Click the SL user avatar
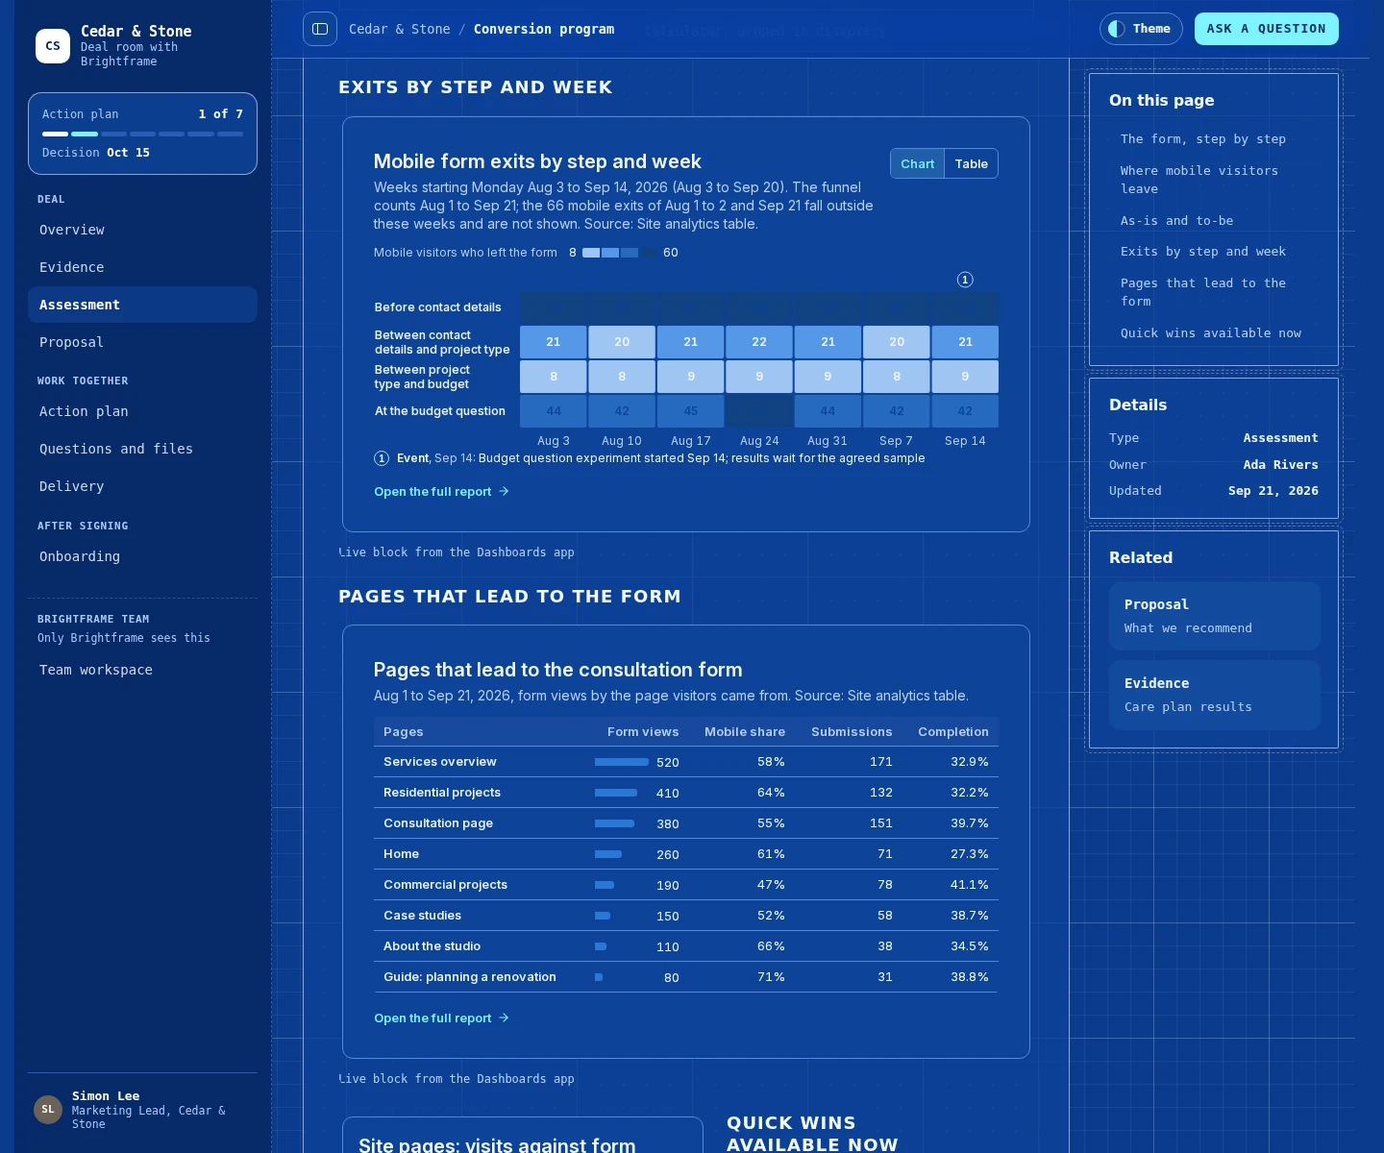1384x1153 pixels. pos(48,1110)
